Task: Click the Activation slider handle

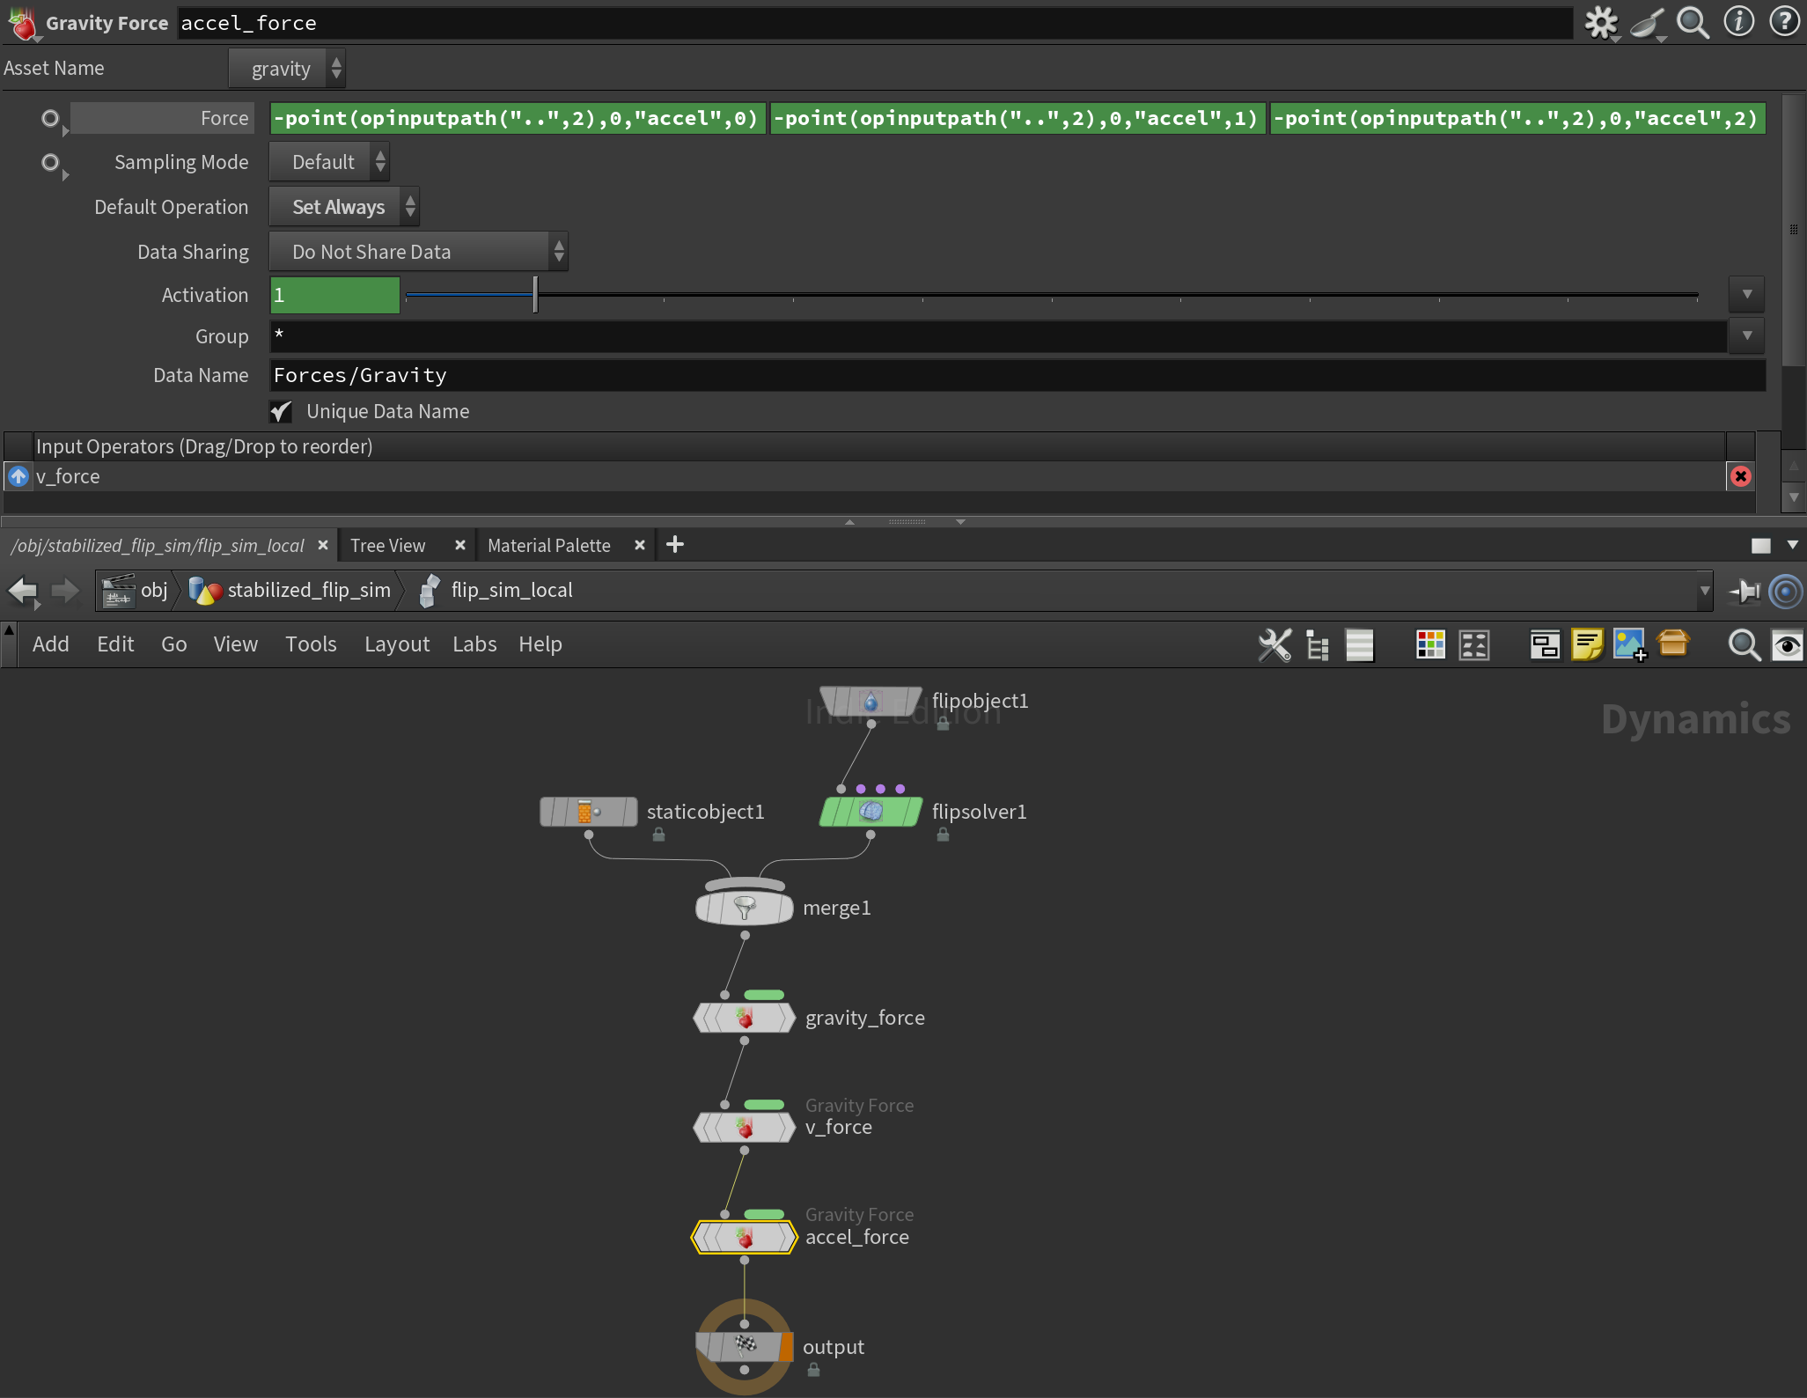Action: 535,294
